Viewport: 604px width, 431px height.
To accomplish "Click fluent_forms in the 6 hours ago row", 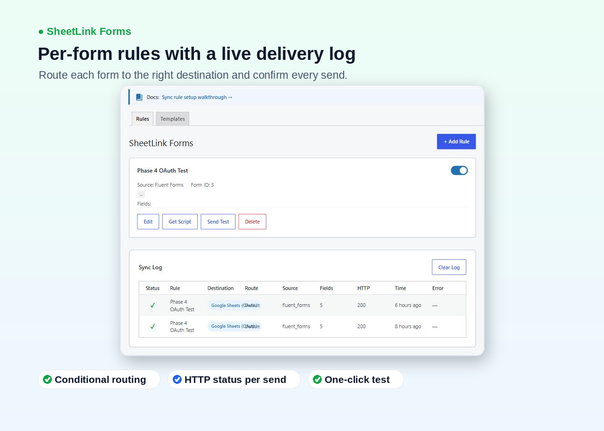I will pos(296,305).
